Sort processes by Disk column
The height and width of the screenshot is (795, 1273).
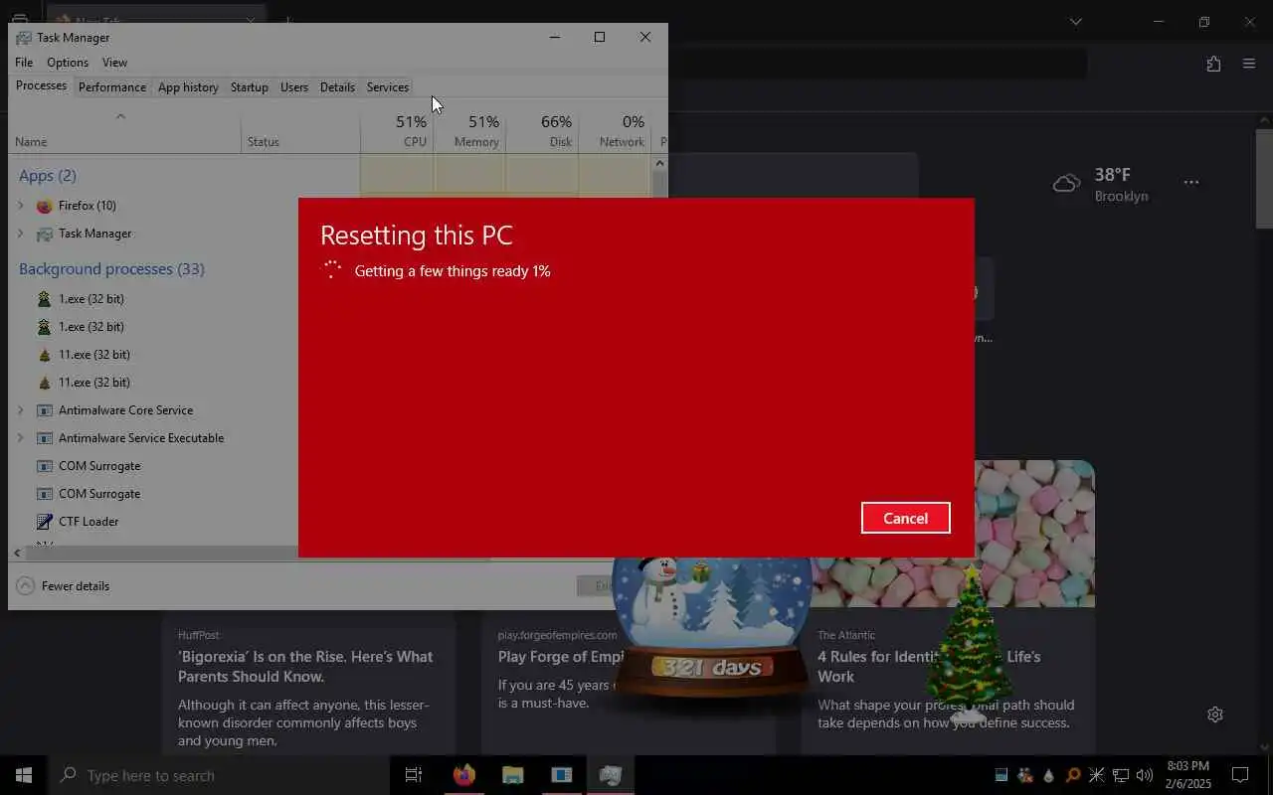point(542,131)
